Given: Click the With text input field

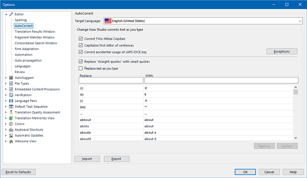Looking at the screenshot, I should [x=222, y=80].
